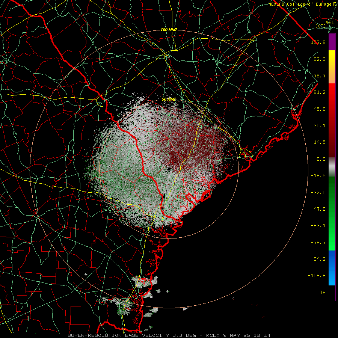Click the yellow-orange segment of the color bar
Screen dimensions: 338x338
332,67
